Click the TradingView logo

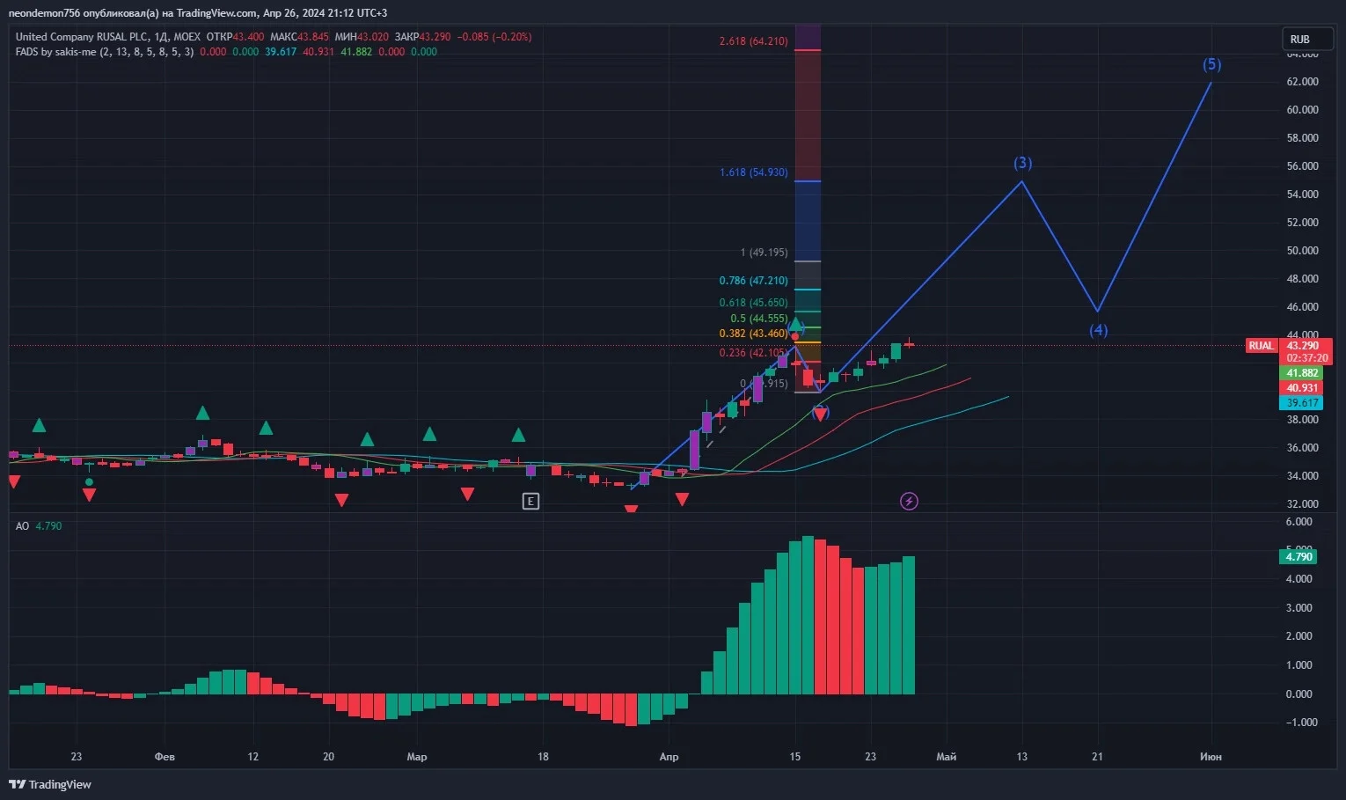pyautogui.click(x=50, y=784)
